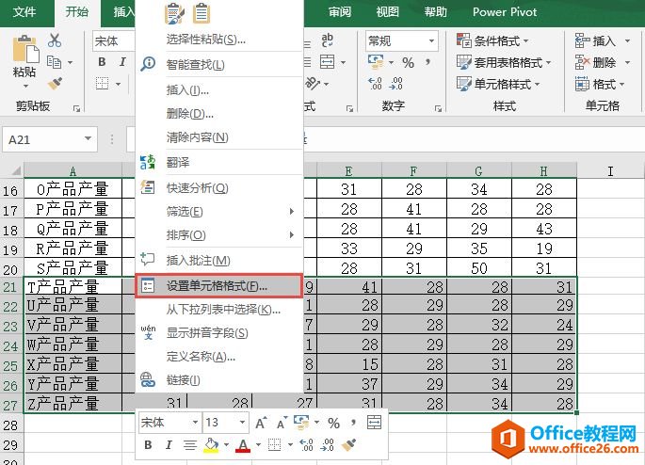The width and height of the screenshot is (645, 465).
Task: Click increase decimal icon in ribbon
Action: click(375, 84)
